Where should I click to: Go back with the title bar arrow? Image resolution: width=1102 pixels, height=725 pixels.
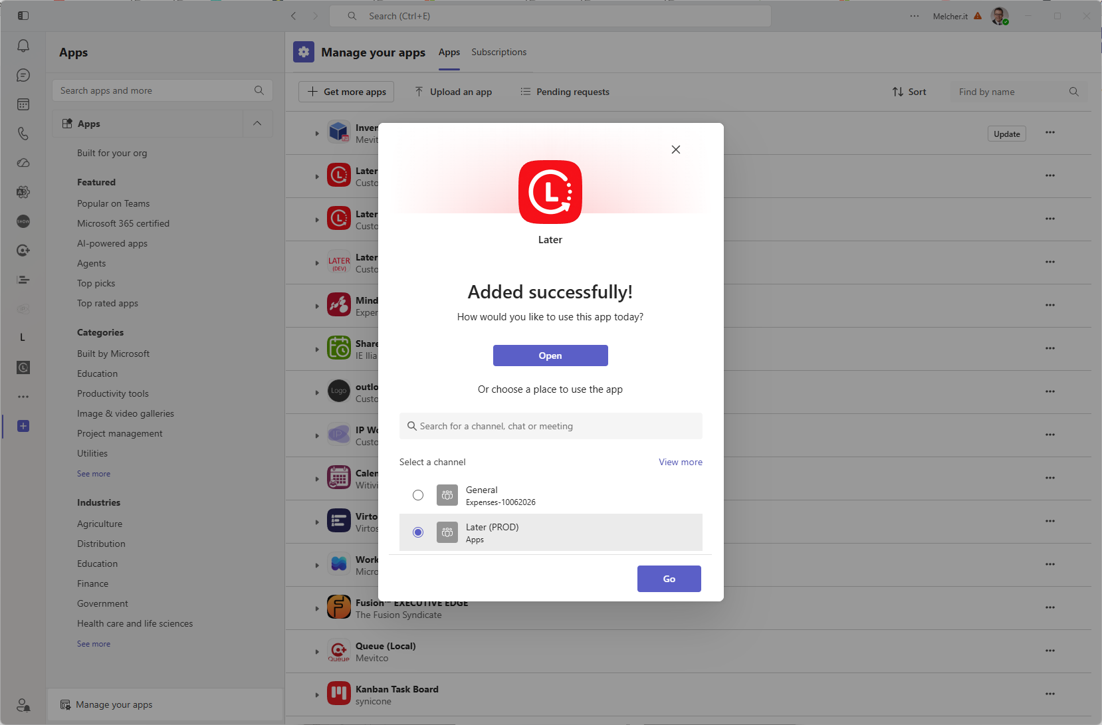pos(293,16)
